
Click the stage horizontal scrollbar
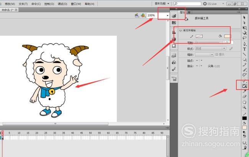pos(55,124)
